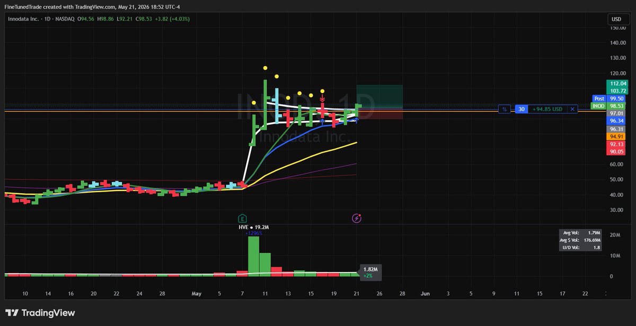Click the open value O94.56
Viewport: 636px width, 326px height.
coord(85,19)
